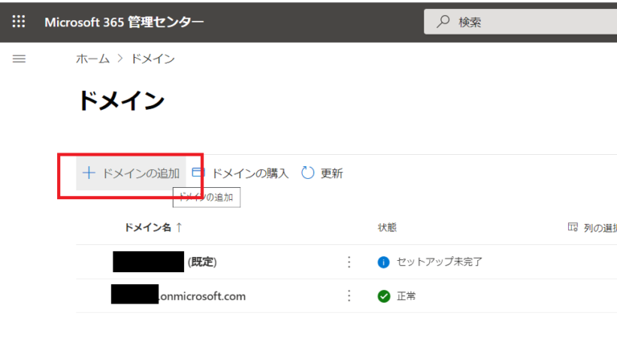Open the app launcher waffle icon
The height and width of the screenshot is (342, 617).
coord(19,22)
